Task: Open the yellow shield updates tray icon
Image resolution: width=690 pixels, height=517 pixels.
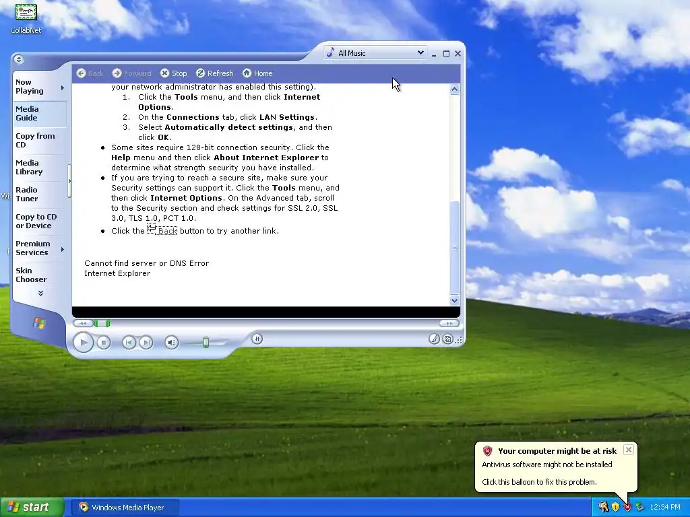Action: [x=615, y=508]
